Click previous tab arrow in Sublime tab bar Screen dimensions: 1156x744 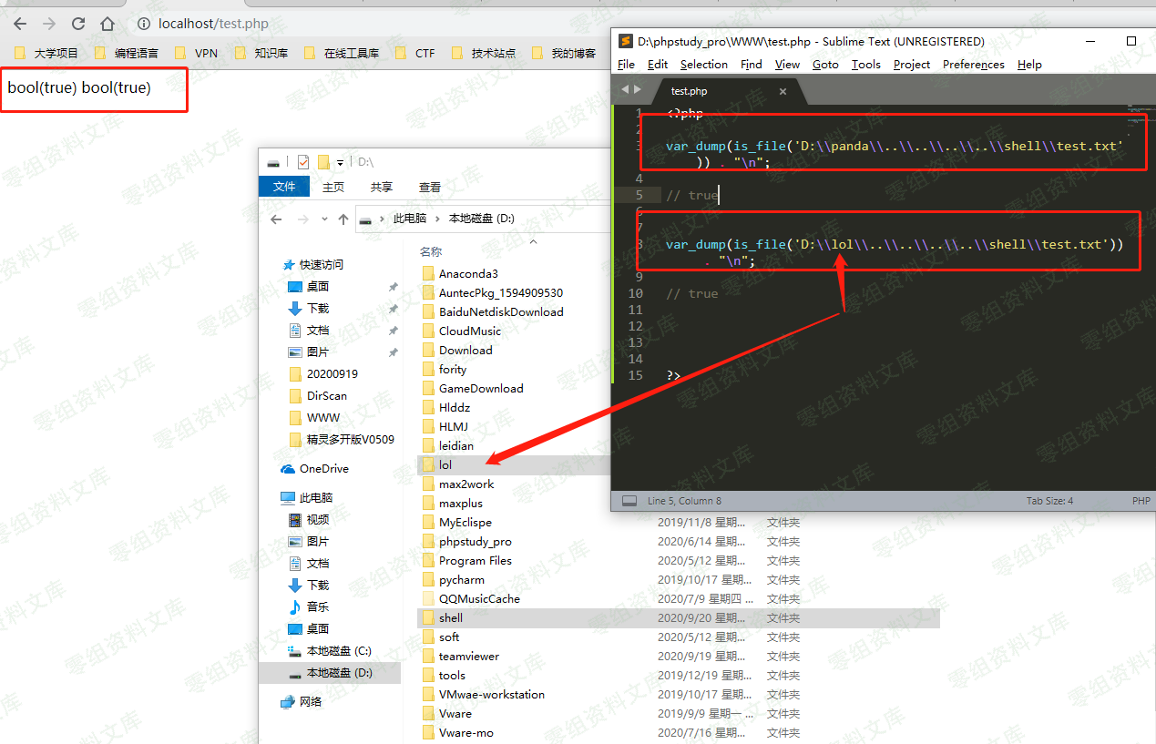pos(625,89)
